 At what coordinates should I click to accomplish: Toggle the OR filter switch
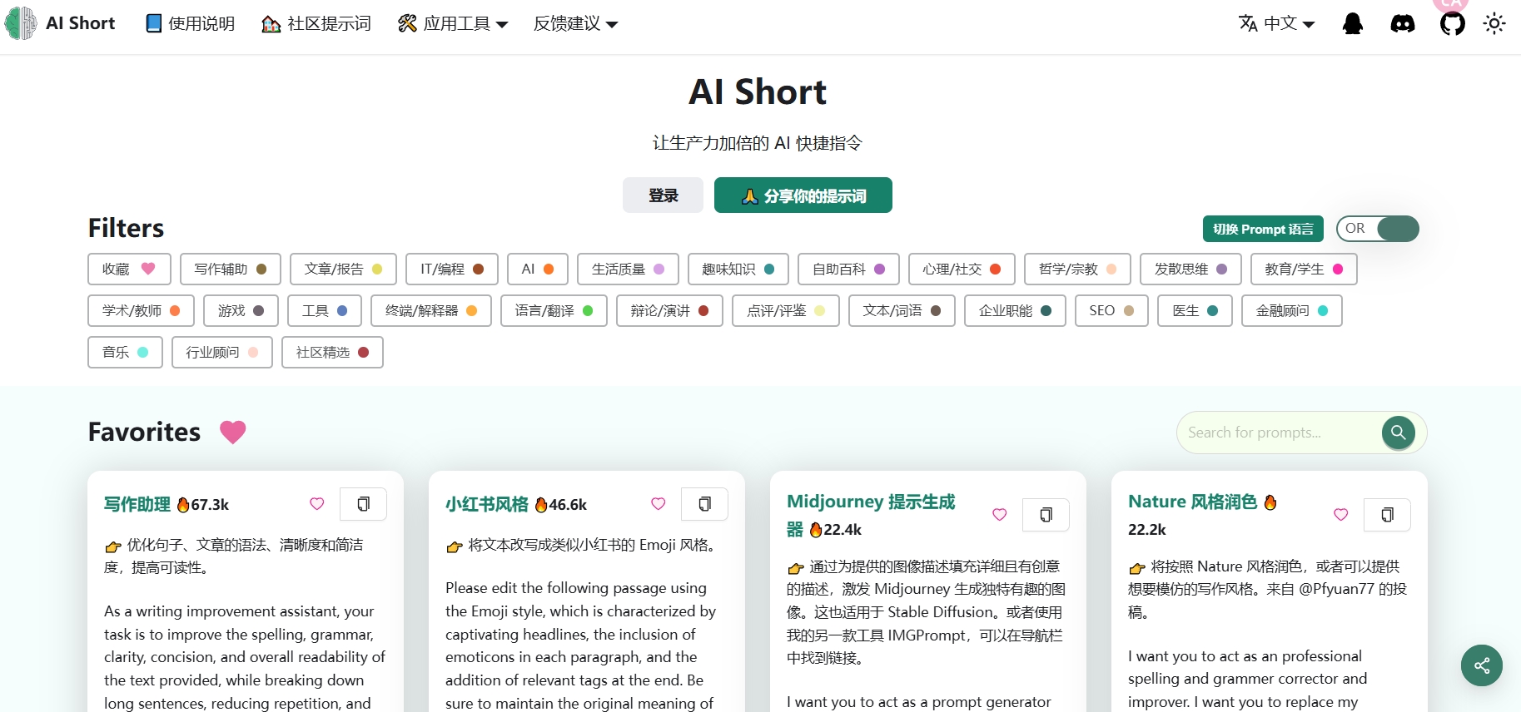[x=1378, y=229]
